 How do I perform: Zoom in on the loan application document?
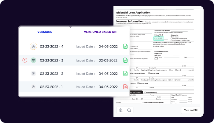coord(121,110)
